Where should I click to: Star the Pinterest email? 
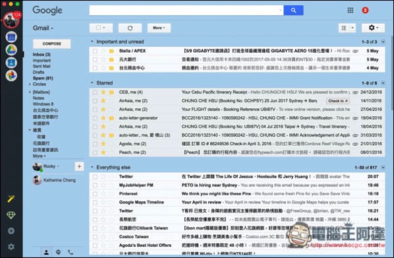103,193
